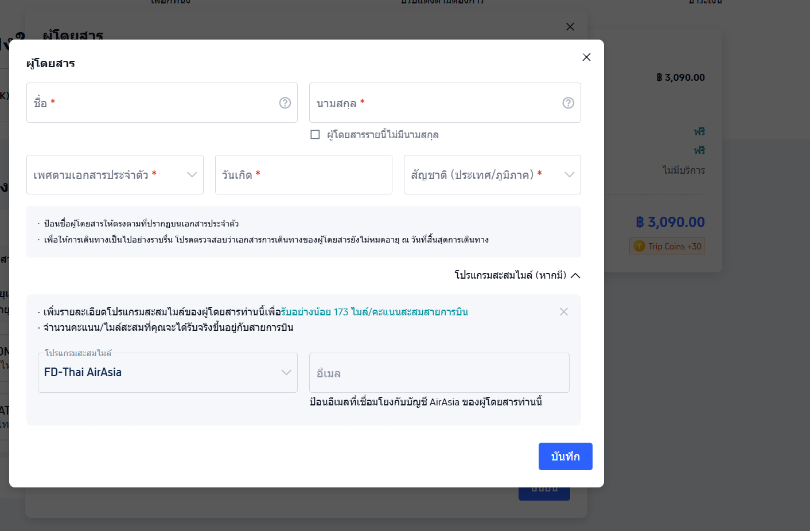Click the Trip Coins +30 badge
810x531 pixels.
click(667, 246)
